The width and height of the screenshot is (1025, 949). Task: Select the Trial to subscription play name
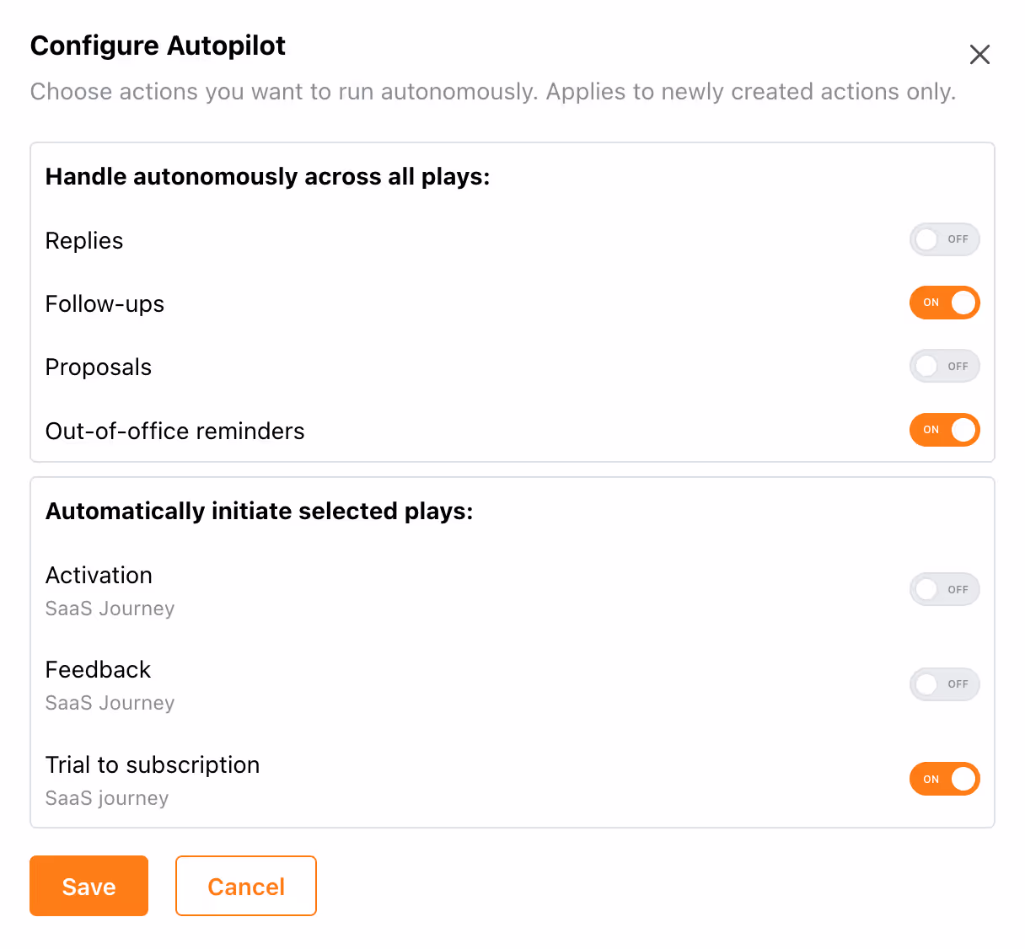[x=153, y=765]
